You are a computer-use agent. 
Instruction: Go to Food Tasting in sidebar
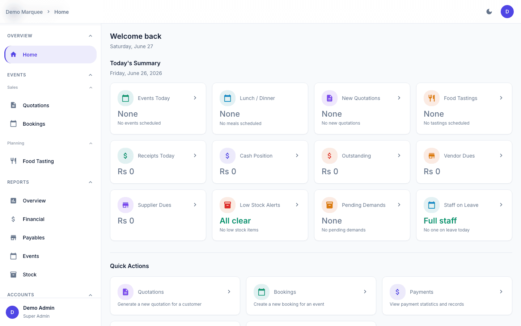pos(51,161)
